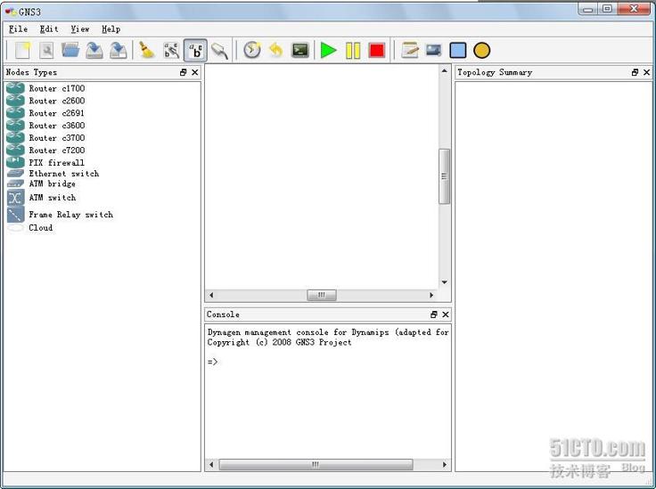Click the Console scroll left arrow
This screenshot has width=656, height=489.
tap(211, 464)
